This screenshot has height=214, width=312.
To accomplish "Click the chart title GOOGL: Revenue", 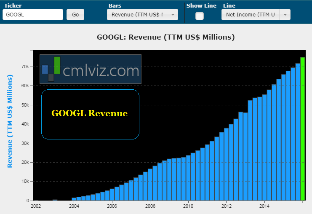I will pyautogui.click(x=166, y=37).
